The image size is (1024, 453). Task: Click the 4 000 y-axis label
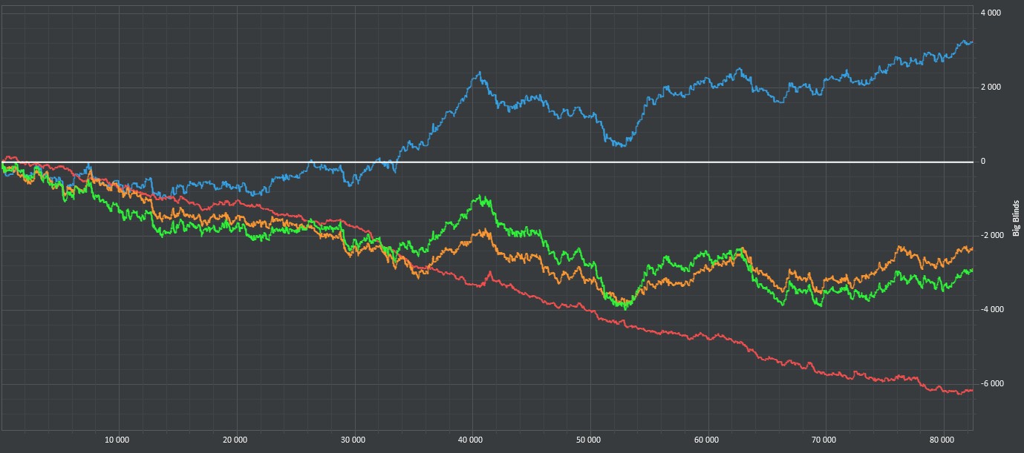tap(991, 13)
